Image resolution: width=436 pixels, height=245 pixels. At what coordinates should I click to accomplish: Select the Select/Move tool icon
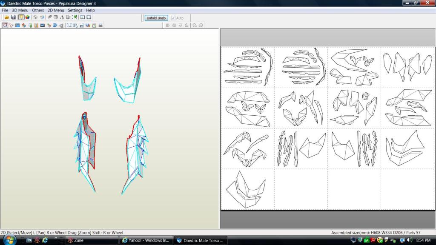5,25
